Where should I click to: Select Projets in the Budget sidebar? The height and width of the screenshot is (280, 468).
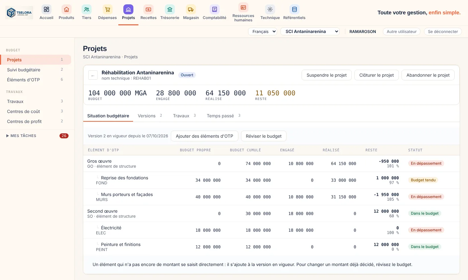pyautogui.click(x=35, y=60)
